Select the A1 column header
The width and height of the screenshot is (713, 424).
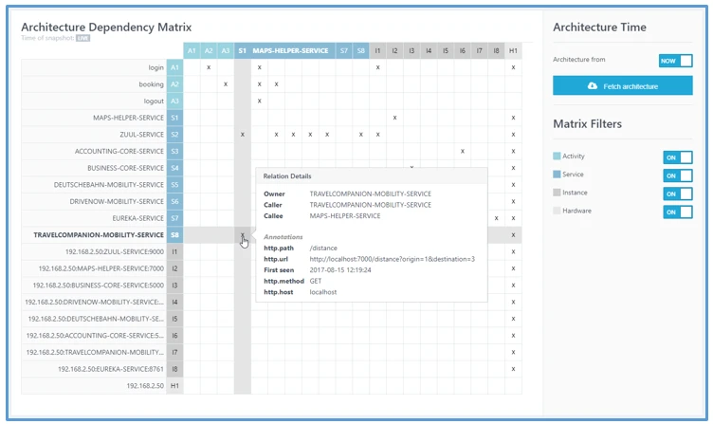point(191,50)
